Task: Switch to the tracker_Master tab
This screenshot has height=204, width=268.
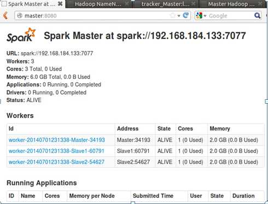Action: (x=165, y=4)
